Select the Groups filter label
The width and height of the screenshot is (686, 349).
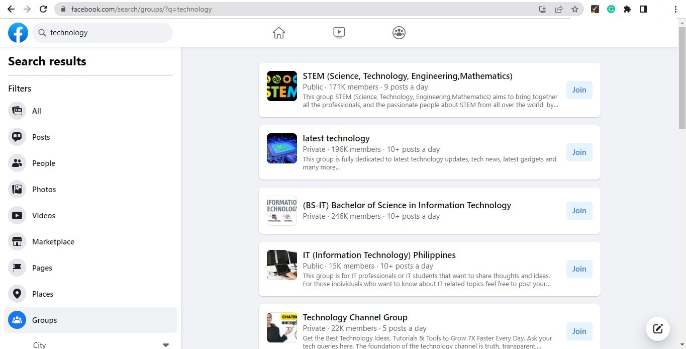pos(45,320)
